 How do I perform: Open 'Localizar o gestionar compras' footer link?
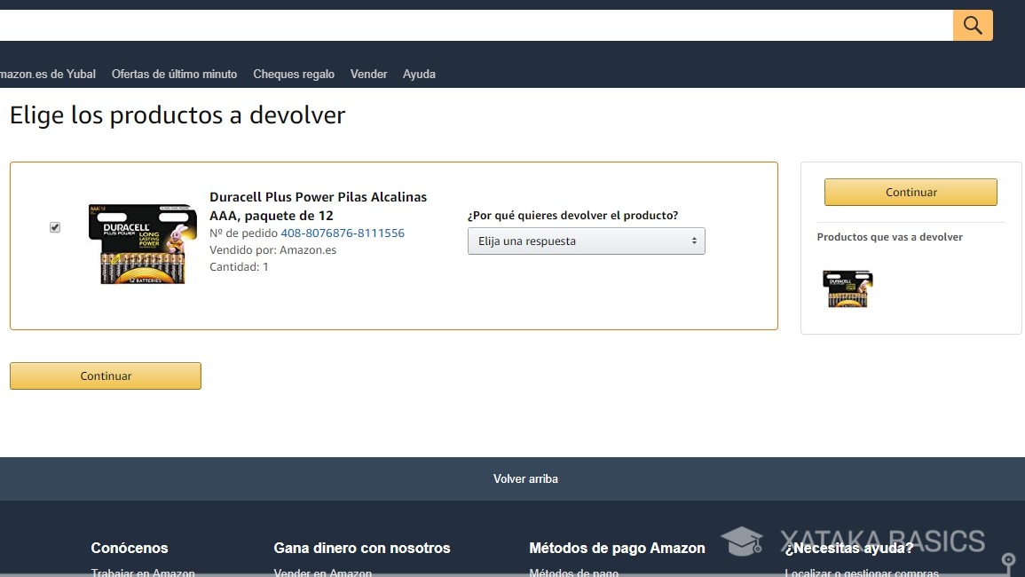860,573
